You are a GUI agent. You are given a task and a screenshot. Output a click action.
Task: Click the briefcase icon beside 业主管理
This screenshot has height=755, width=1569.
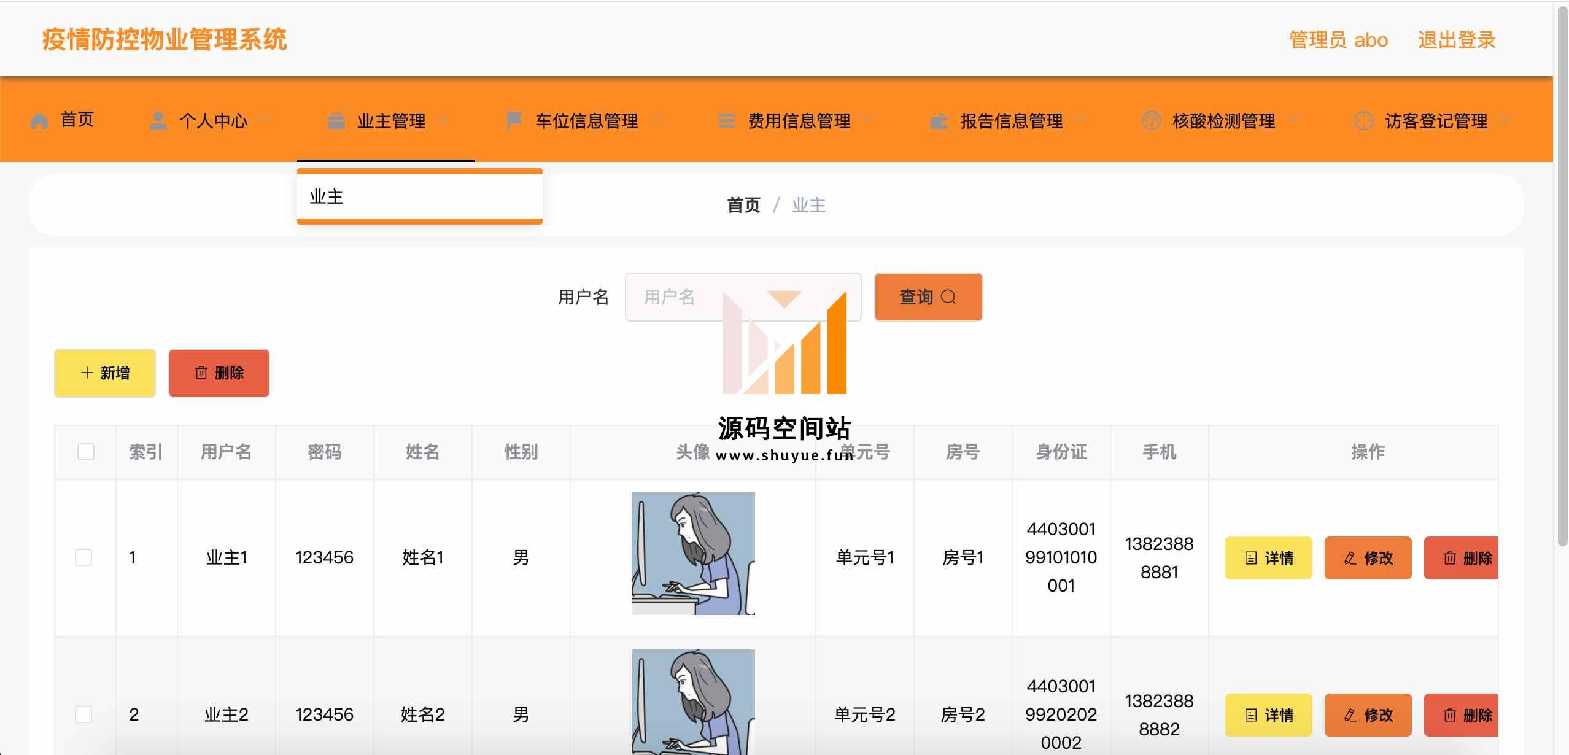[x=336, y=121]
